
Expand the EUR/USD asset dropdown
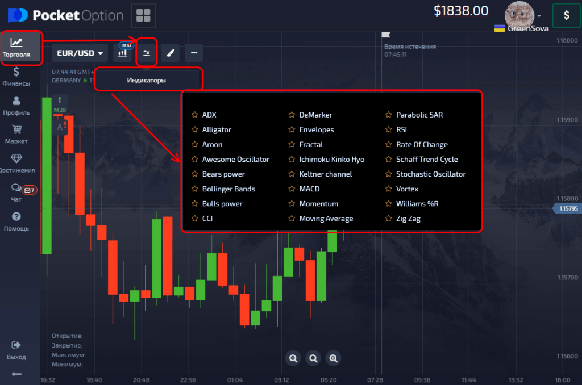pos(80,53)
